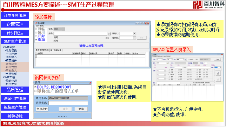Click the 确定 button in 钢网 panel
The height and width of the screenshot is (127, 226).
pos(65,109)
